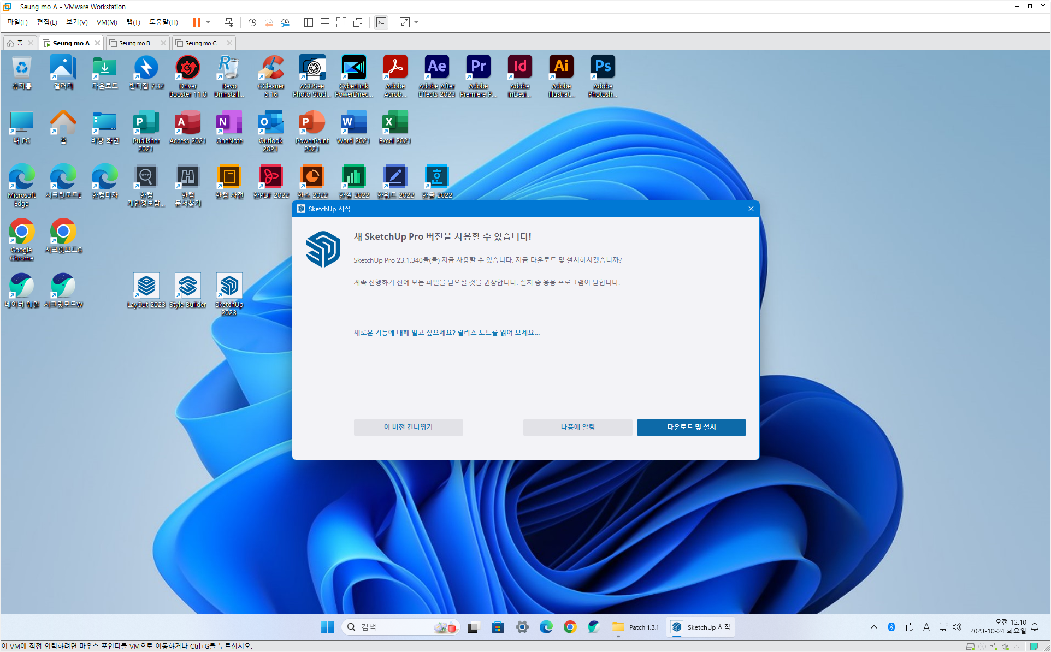
Task: Switch to the Seung mo B tab
Action: [x=134, y=43]
